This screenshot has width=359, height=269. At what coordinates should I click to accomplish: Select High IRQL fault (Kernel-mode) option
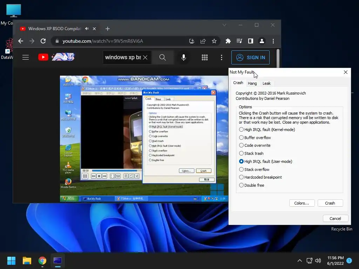pyautogui.click(x=267, y=130)
